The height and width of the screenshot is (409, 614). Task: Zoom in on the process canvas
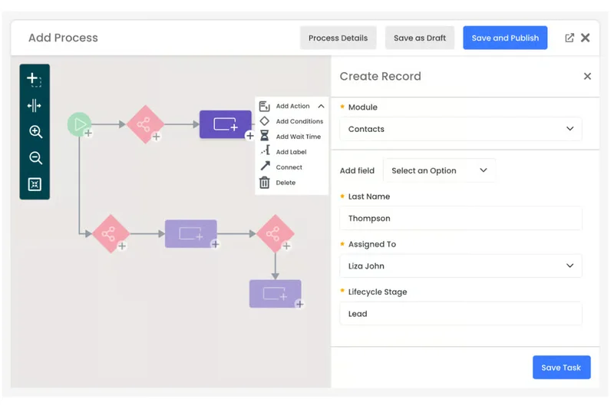coord(35,132)
